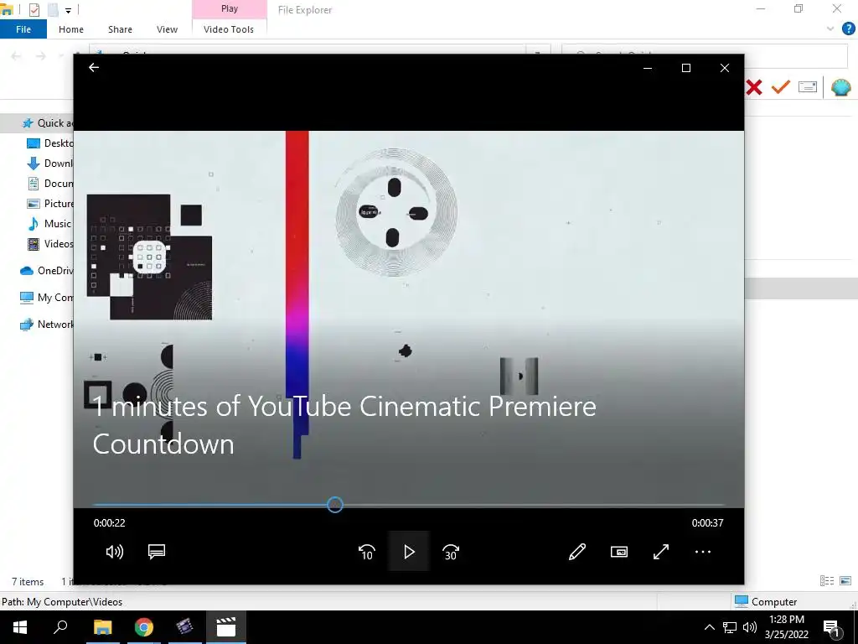The image size is (858, 644).
Task: Play the paused video
Action: click(x=409, y=552)
